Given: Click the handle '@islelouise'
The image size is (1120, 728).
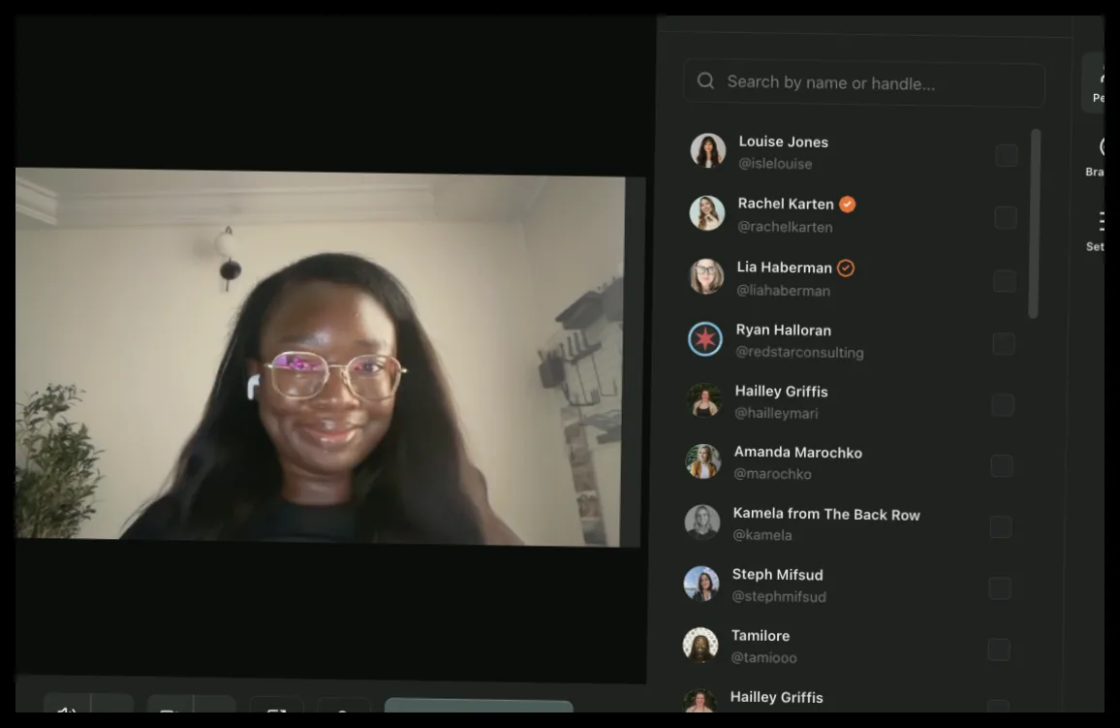Looking at the screenshot, I should pos(775,164).
